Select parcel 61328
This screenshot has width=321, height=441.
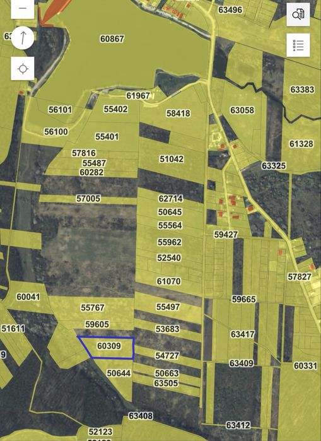tap(301, 144)
